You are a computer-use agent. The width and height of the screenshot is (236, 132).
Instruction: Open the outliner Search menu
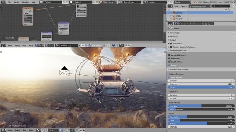click(x=184, y=6)
